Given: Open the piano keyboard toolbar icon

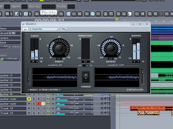Looking at the screenshot, I should tap(111, 14).
